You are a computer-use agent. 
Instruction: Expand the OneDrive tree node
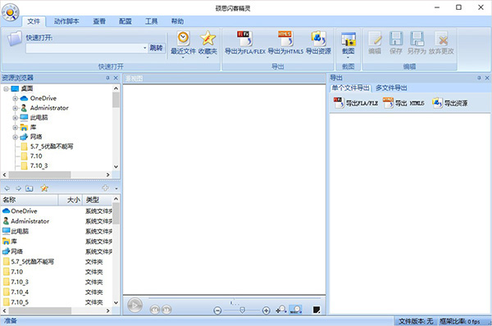[x=15, y=98]
